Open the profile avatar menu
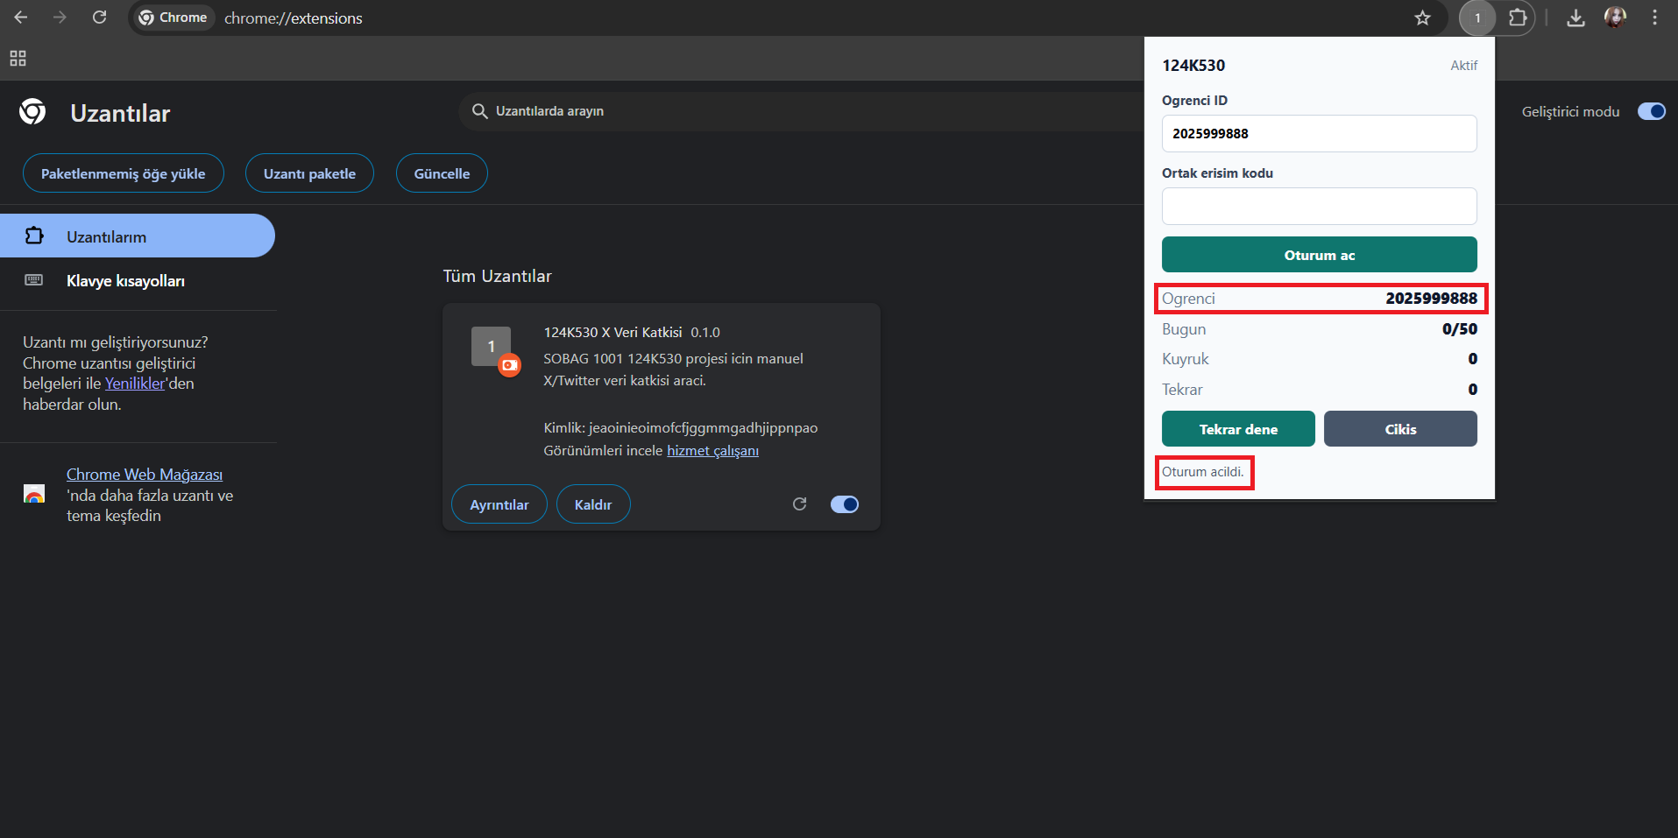The height and width of the screenshot is (838, 1678). tap(1615, 18)
